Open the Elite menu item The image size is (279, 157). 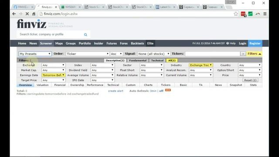150,44
